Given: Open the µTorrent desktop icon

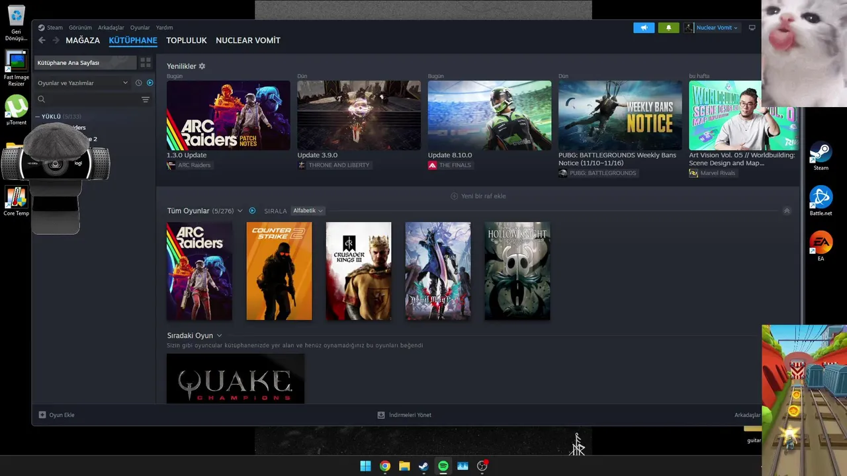Looking at the screenshot, I should [x=16, y=110].
